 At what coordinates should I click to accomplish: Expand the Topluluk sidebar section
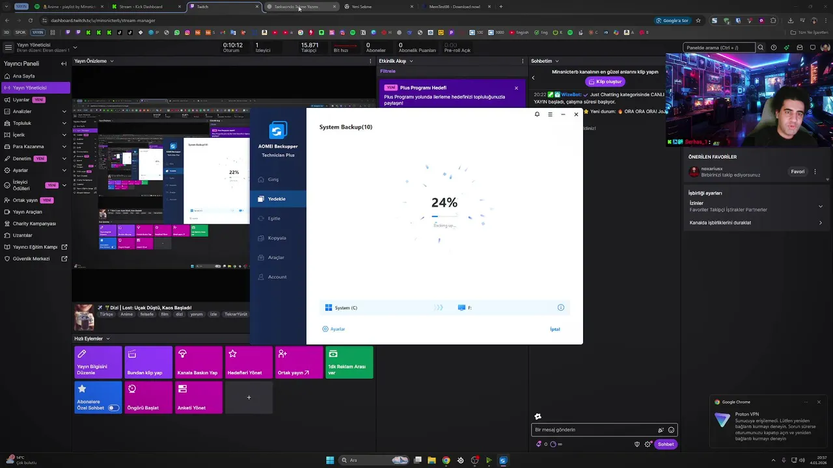click(64, 123)
